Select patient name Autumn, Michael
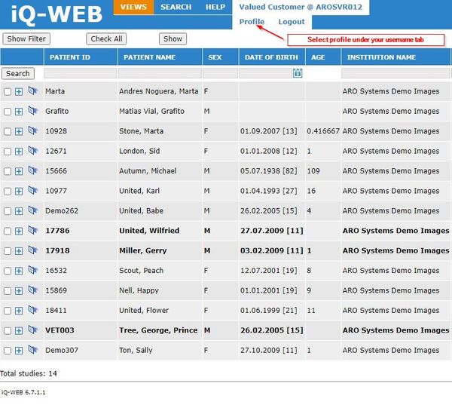Image resolution: width=452 pixels, height=405 pixels. [148, 171]
